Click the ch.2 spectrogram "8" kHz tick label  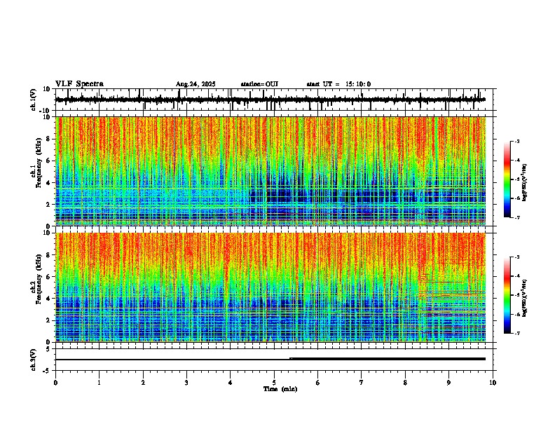coord(49,254)
